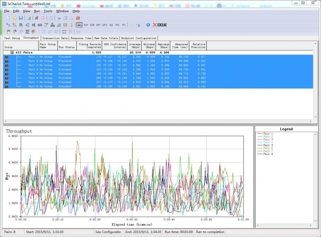This screenshot has height=237, width=321.
Task: Toggle the EP2 filter button
Action: (x=104, y=25)
